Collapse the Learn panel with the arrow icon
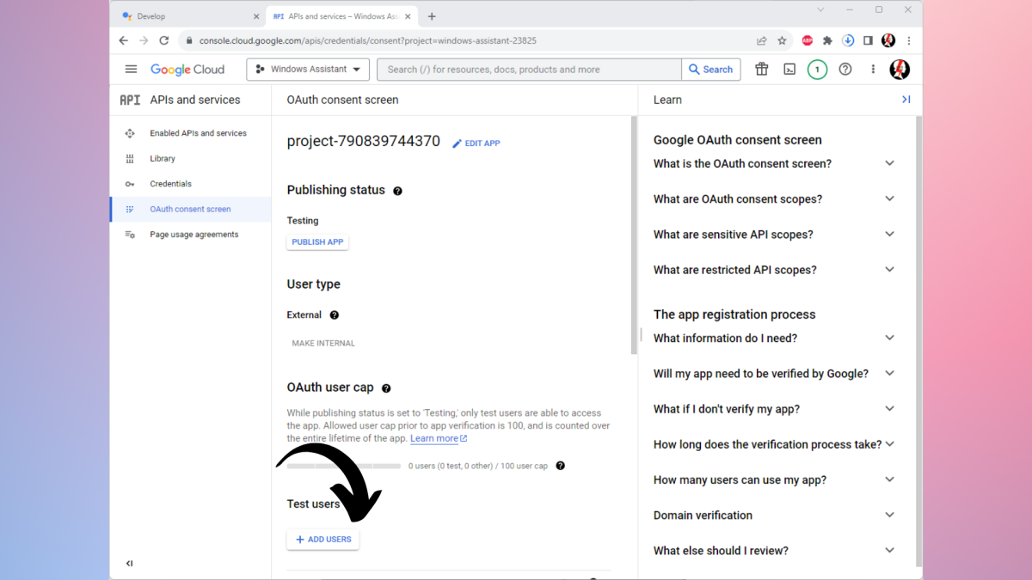This screenshot has height=580, width=1032. (x=906, y=100)
